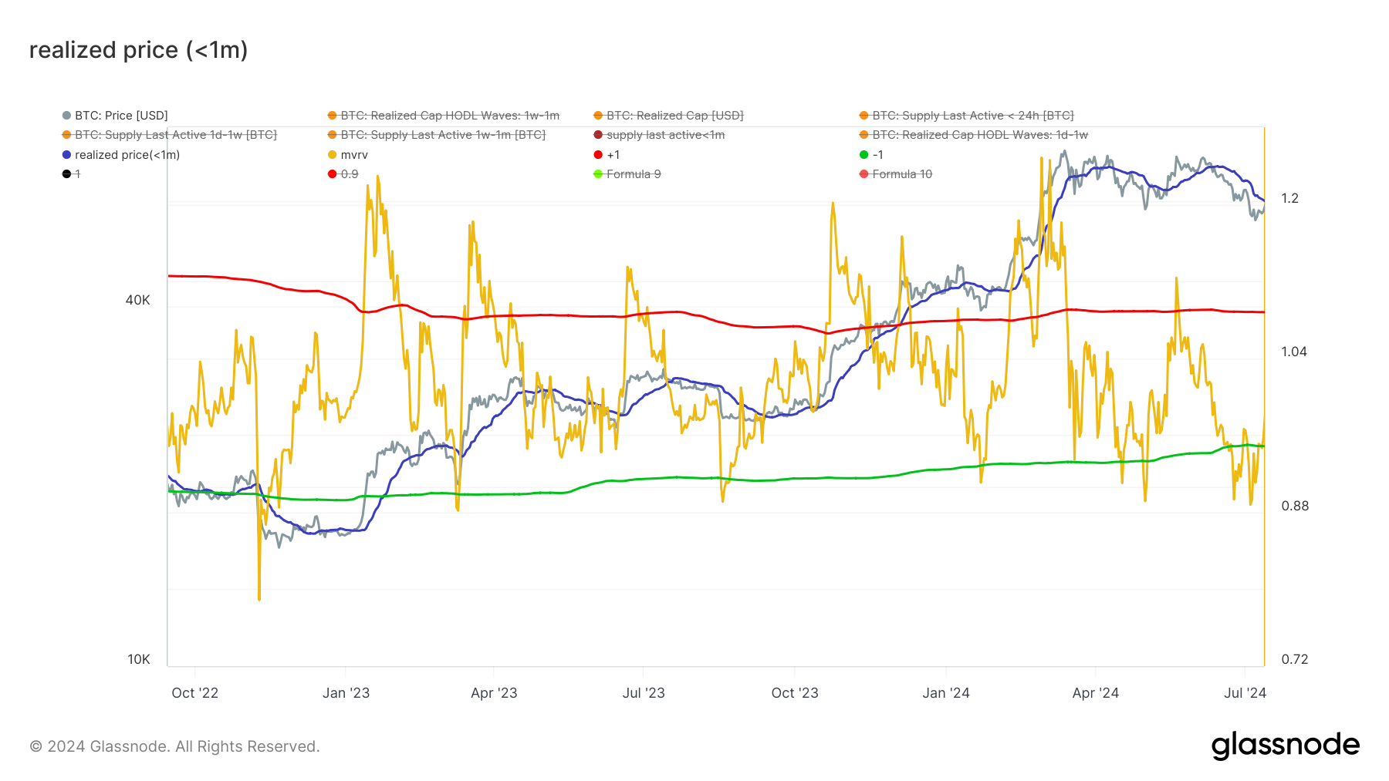Click the Jan '24 x-axis label

click(x=946, y=693)
